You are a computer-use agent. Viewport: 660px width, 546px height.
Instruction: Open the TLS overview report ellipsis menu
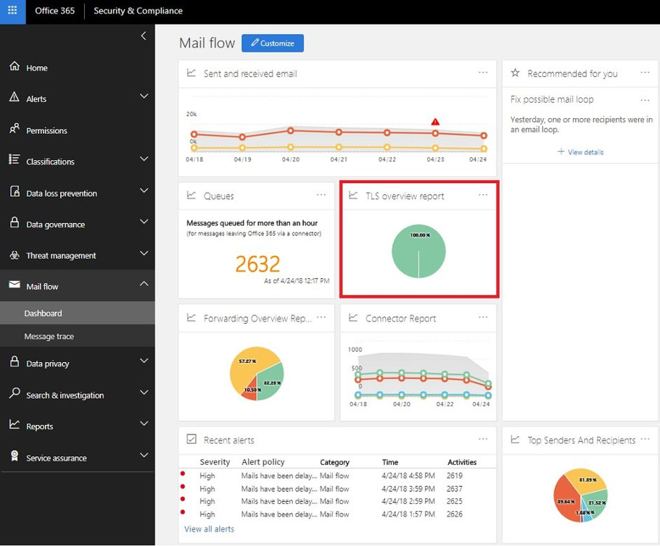click(x=483, y=195)
